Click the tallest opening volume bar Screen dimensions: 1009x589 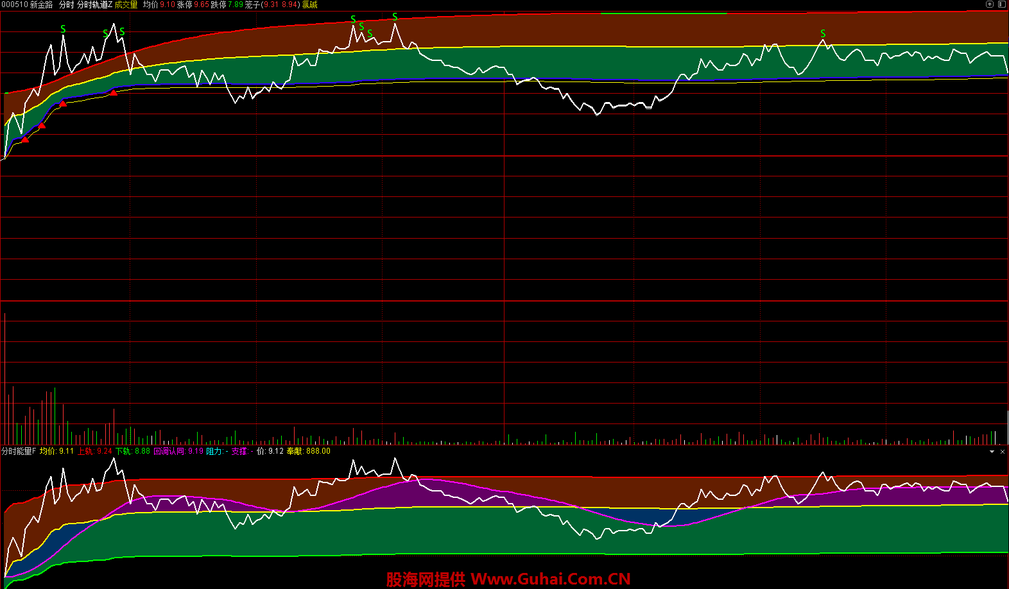click(5, 379)
